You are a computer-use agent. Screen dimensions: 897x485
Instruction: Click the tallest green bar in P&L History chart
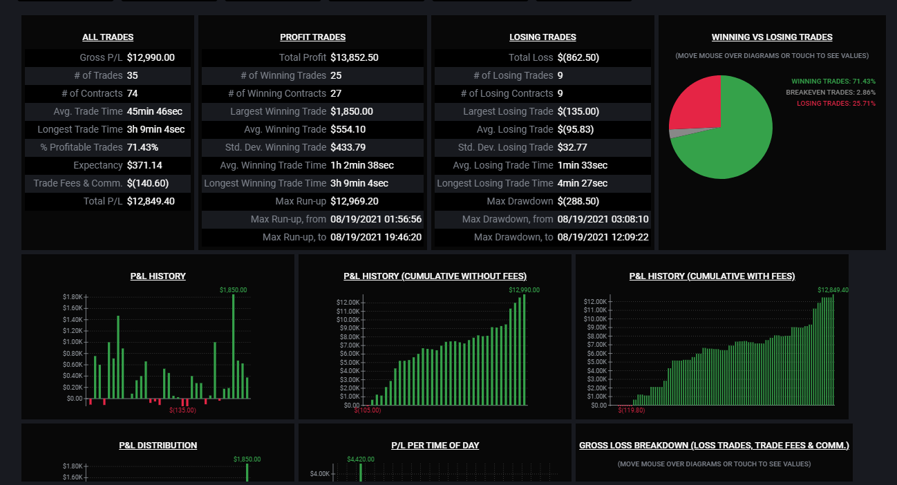pos(233,346)
